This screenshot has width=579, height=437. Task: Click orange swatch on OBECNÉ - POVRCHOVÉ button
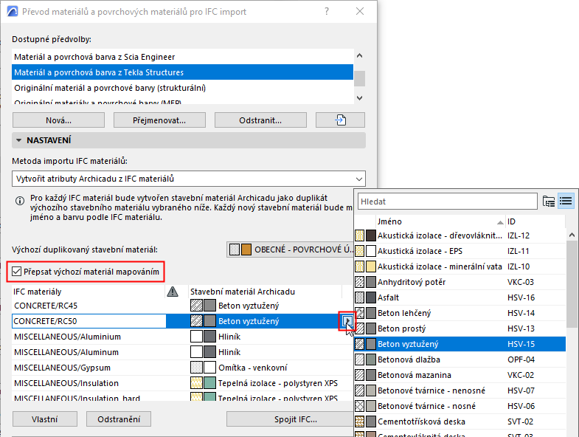(x=246, y=250)
